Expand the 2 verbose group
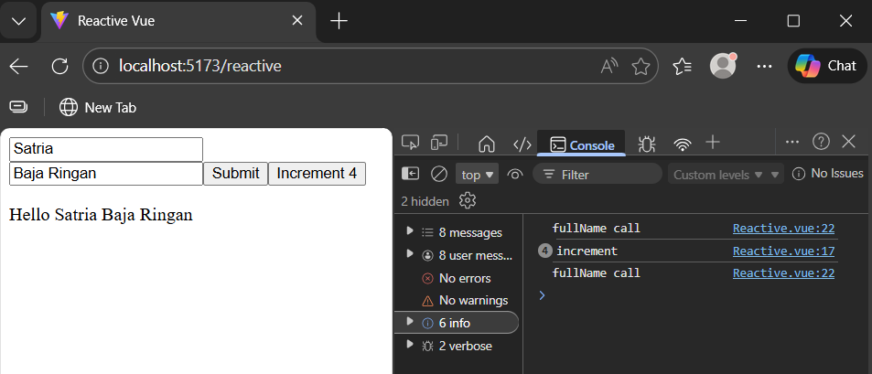The image size is (872, 374). tap(411, 345)
